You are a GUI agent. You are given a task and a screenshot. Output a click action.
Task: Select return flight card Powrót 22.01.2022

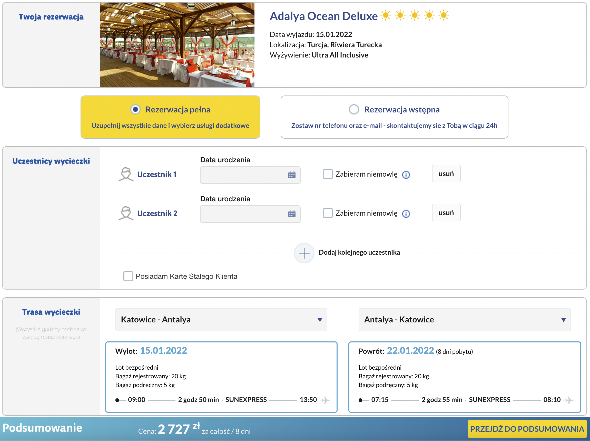click(465, 377)
